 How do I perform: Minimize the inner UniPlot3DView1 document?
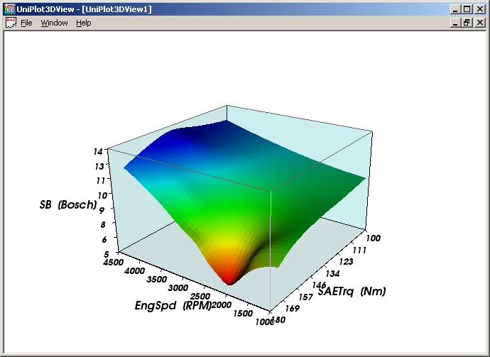coord(455,23)
